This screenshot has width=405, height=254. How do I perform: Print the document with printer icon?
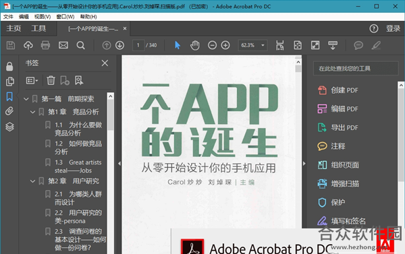45,45
